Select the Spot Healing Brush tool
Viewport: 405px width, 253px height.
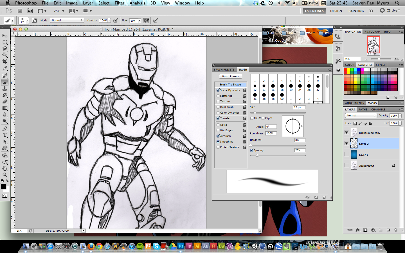(5, 76)
